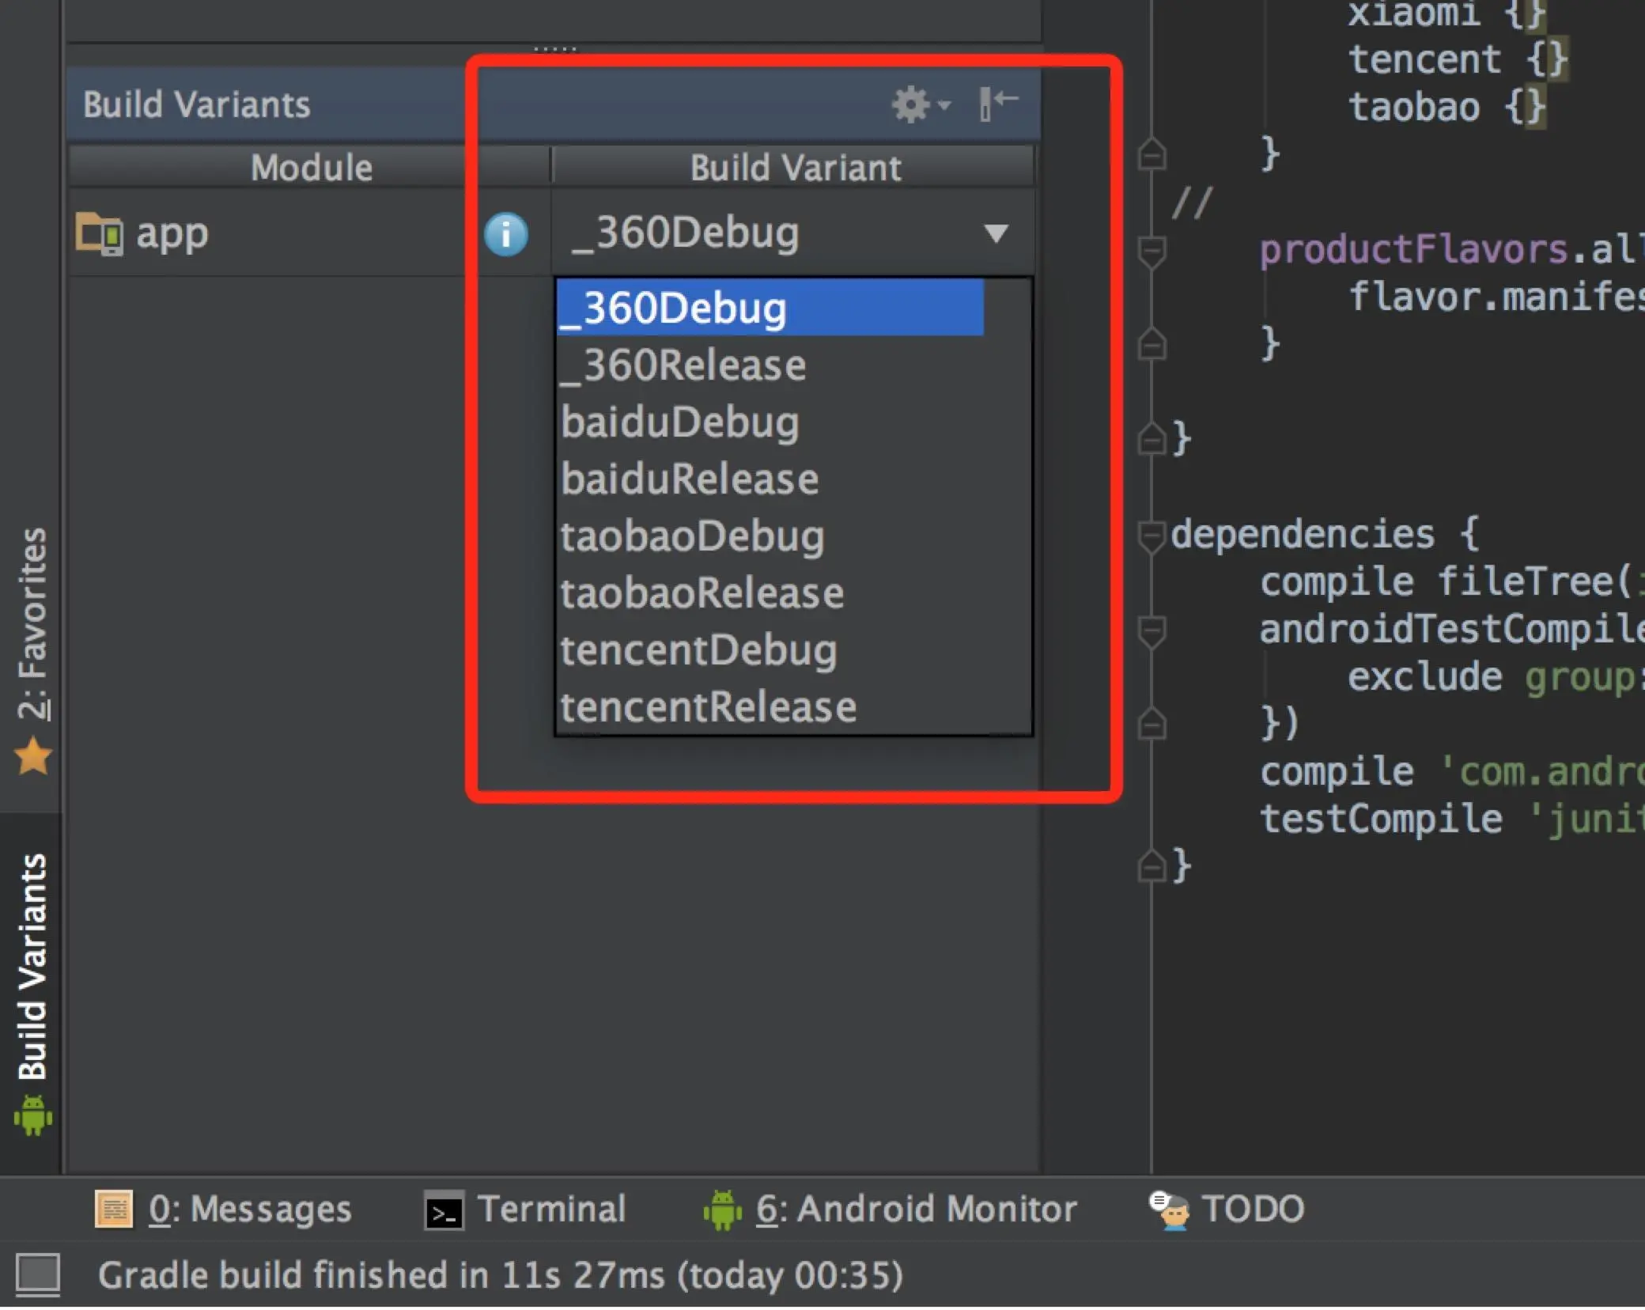
Task: Choose baiduDebug in the dropdown list
Action: coord(680,422)
